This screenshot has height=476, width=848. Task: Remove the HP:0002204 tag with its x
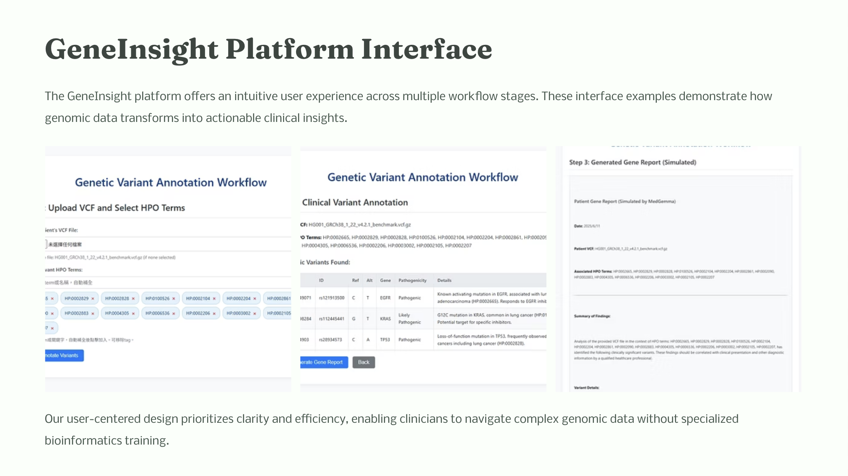pyautogui.click(x=255, y=299)
